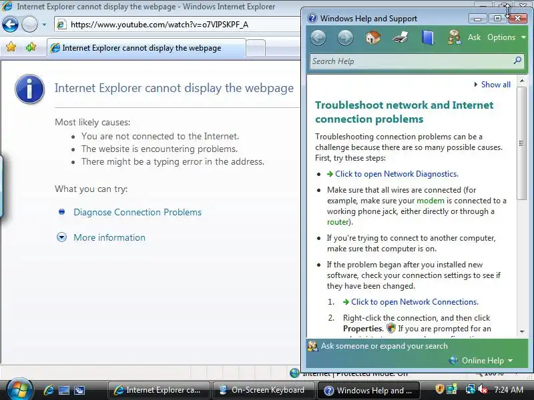The height and width of the screenshot is (400, 534).
Task: Print the help topic with printer icon
Action: (400, 37)
